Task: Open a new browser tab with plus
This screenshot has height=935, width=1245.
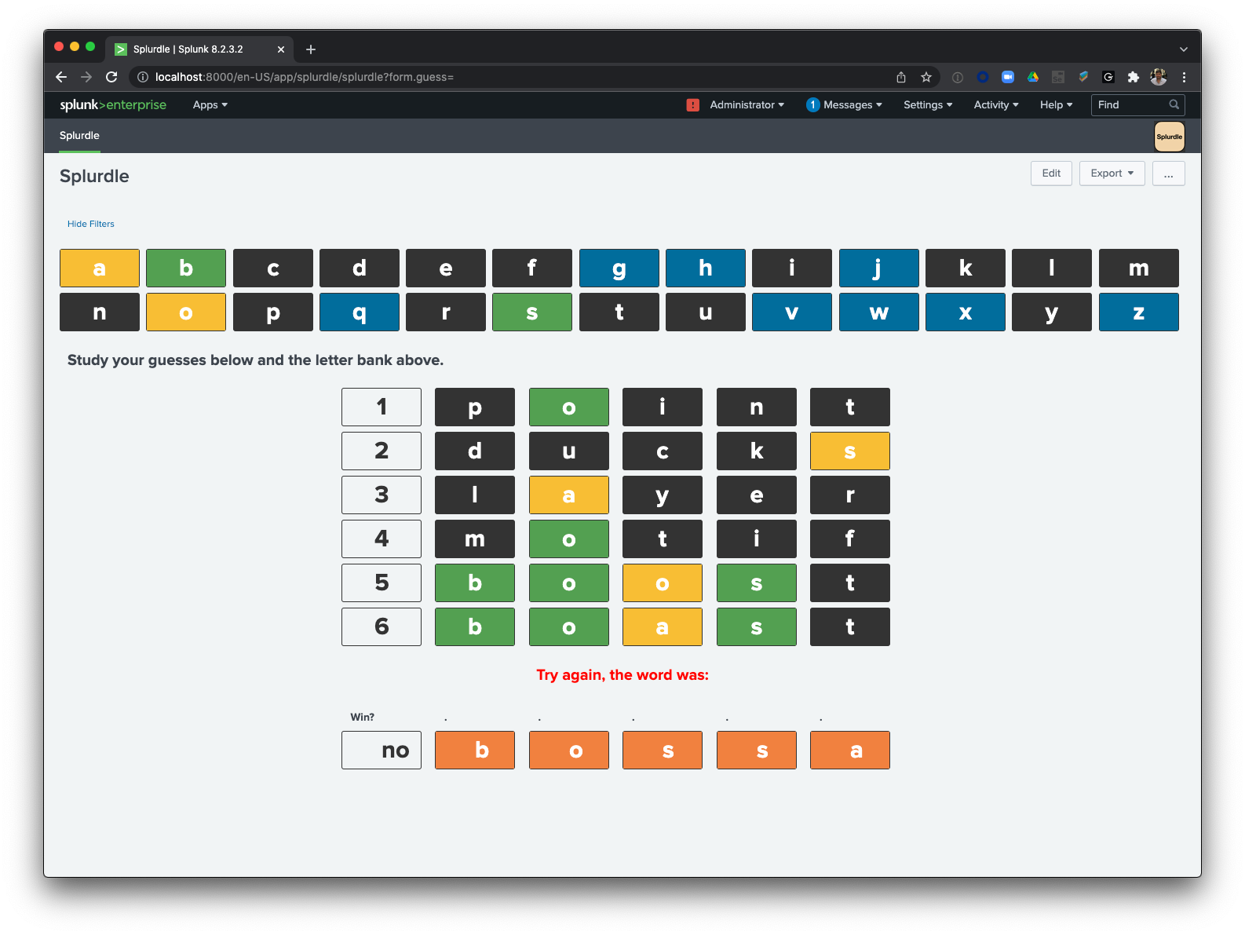Action: 311,49
